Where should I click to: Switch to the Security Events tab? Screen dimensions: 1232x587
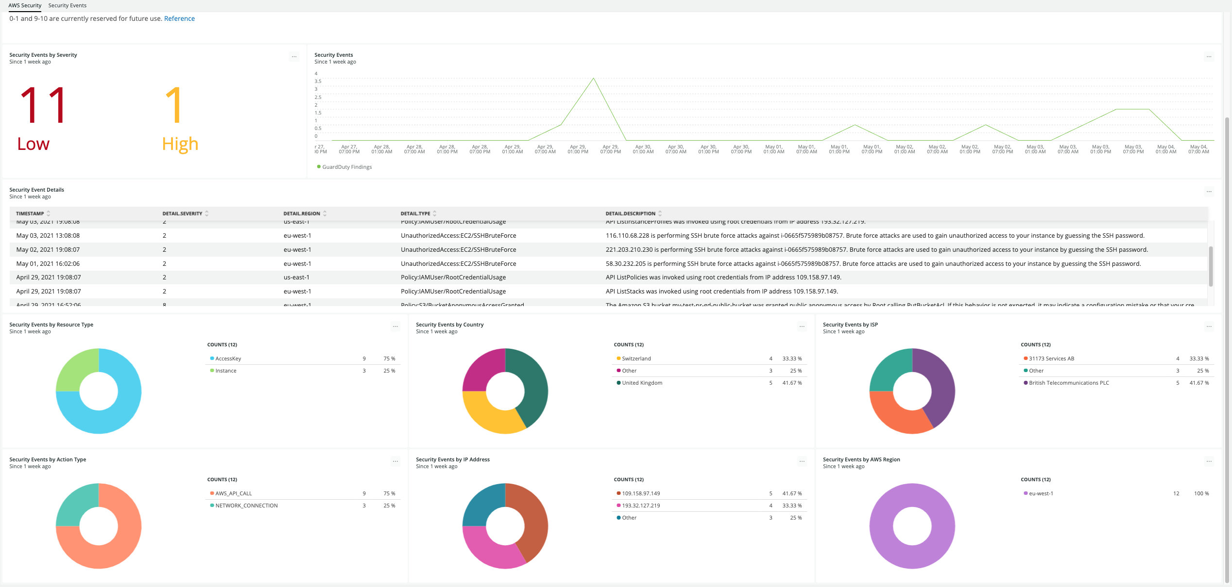(x=67, y=5)
